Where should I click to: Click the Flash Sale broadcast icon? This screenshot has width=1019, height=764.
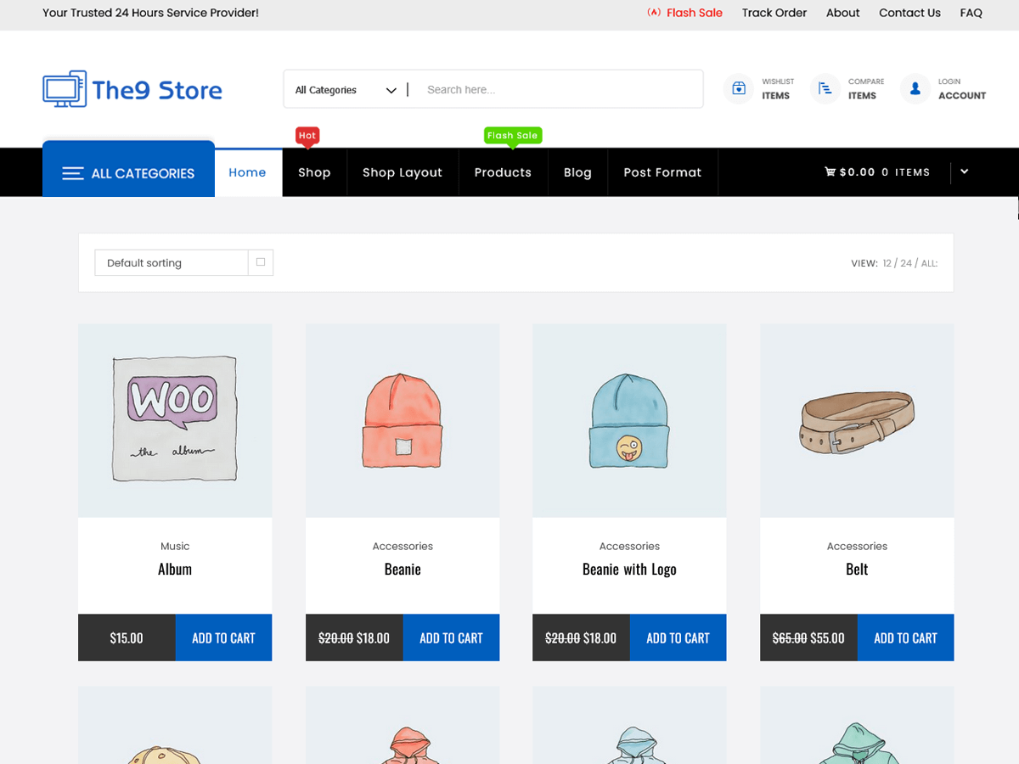click(653, 13)
